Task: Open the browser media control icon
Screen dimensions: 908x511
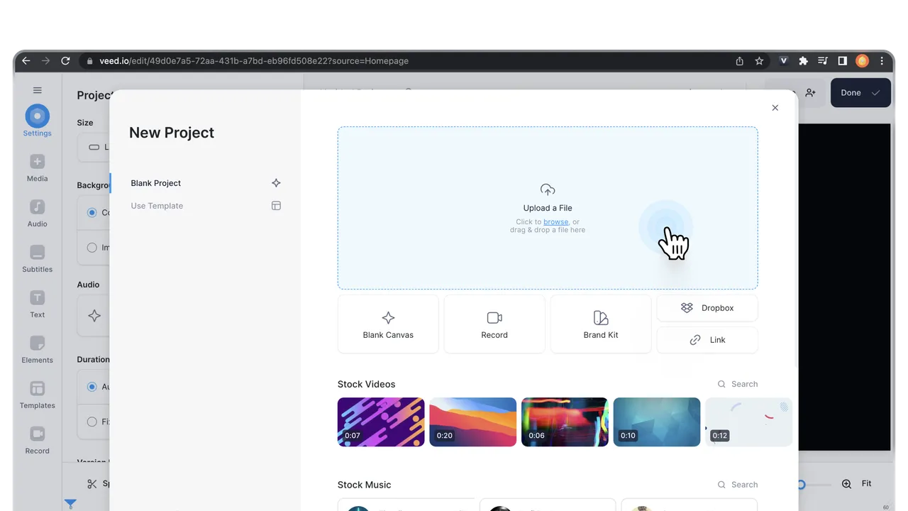Action: coord(823,61)
